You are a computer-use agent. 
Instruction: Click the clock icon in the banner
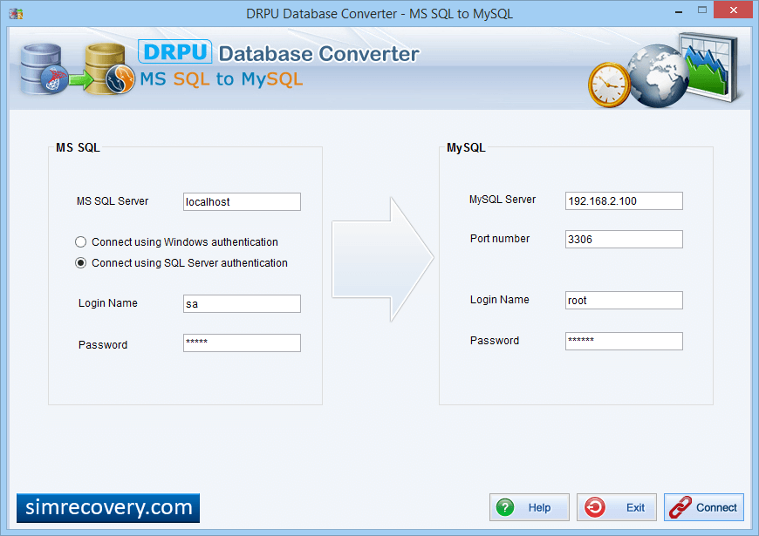[x=609, y=85]
